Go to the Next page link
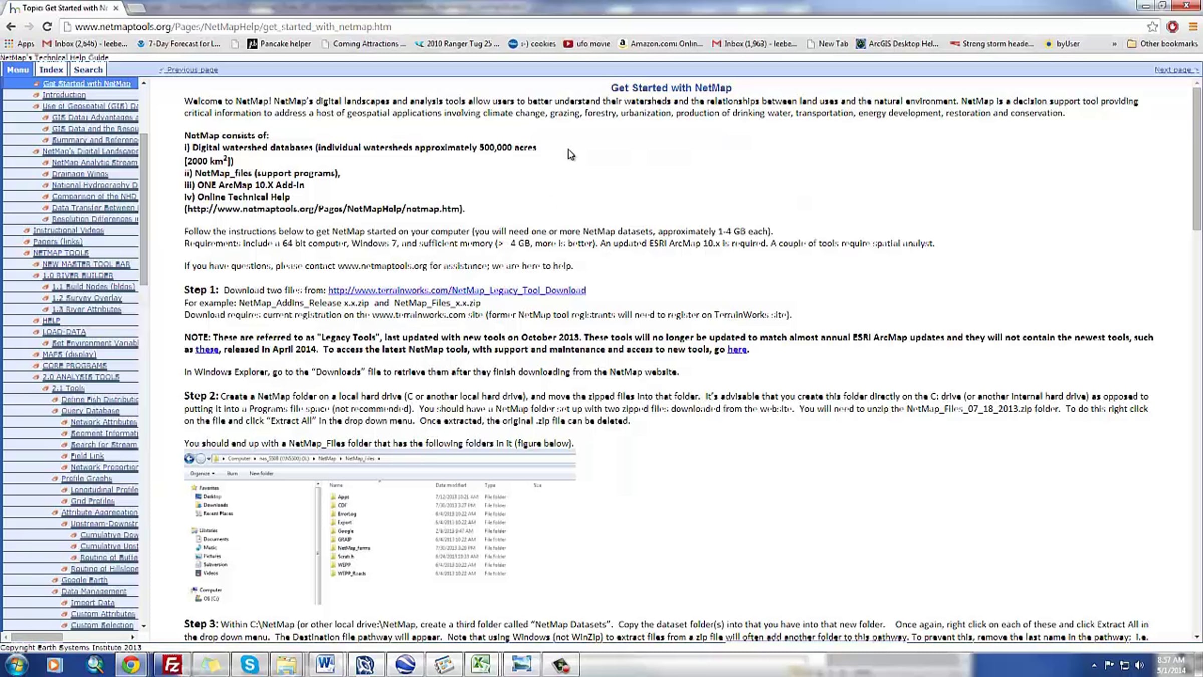 click(1176, 70)
